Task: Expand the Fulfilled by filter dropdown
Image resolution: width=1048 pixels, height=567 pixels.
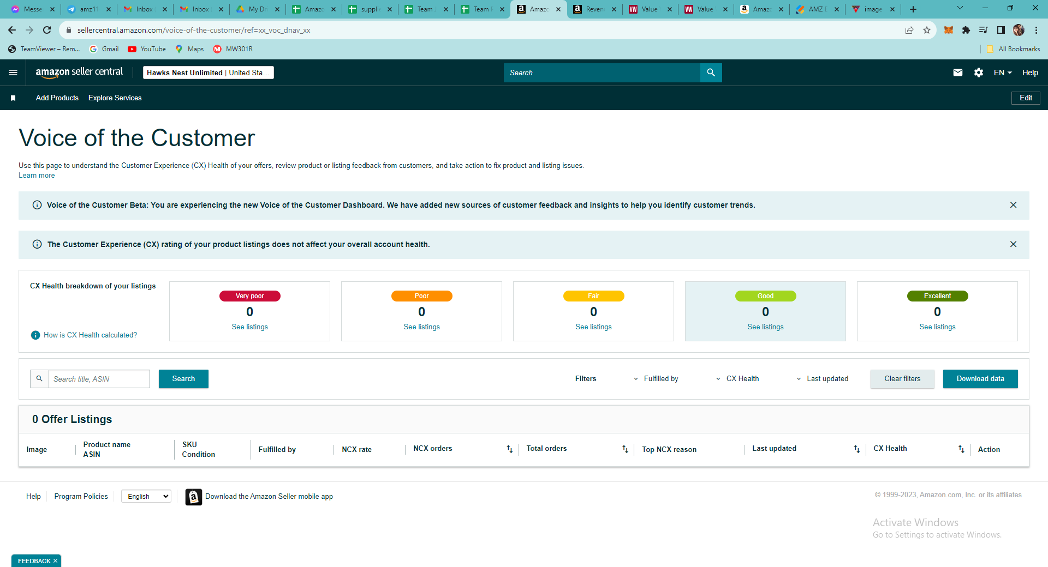Action: coord(656,379)
